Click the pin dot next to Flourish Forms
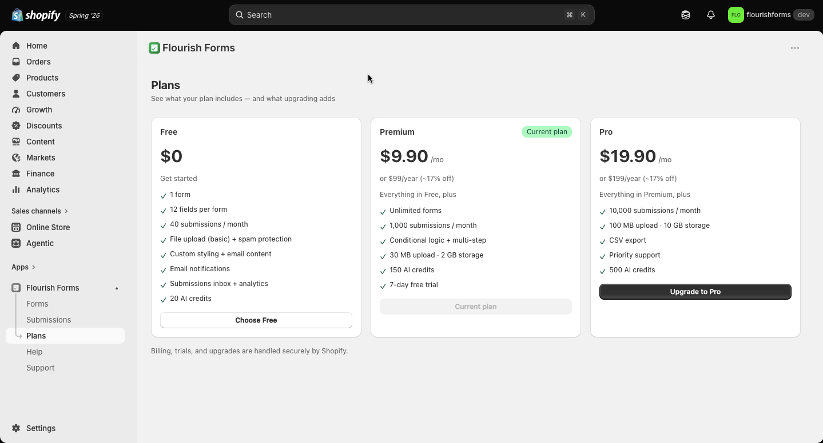This screenshot has width=823, height=443. pos(117,288)
